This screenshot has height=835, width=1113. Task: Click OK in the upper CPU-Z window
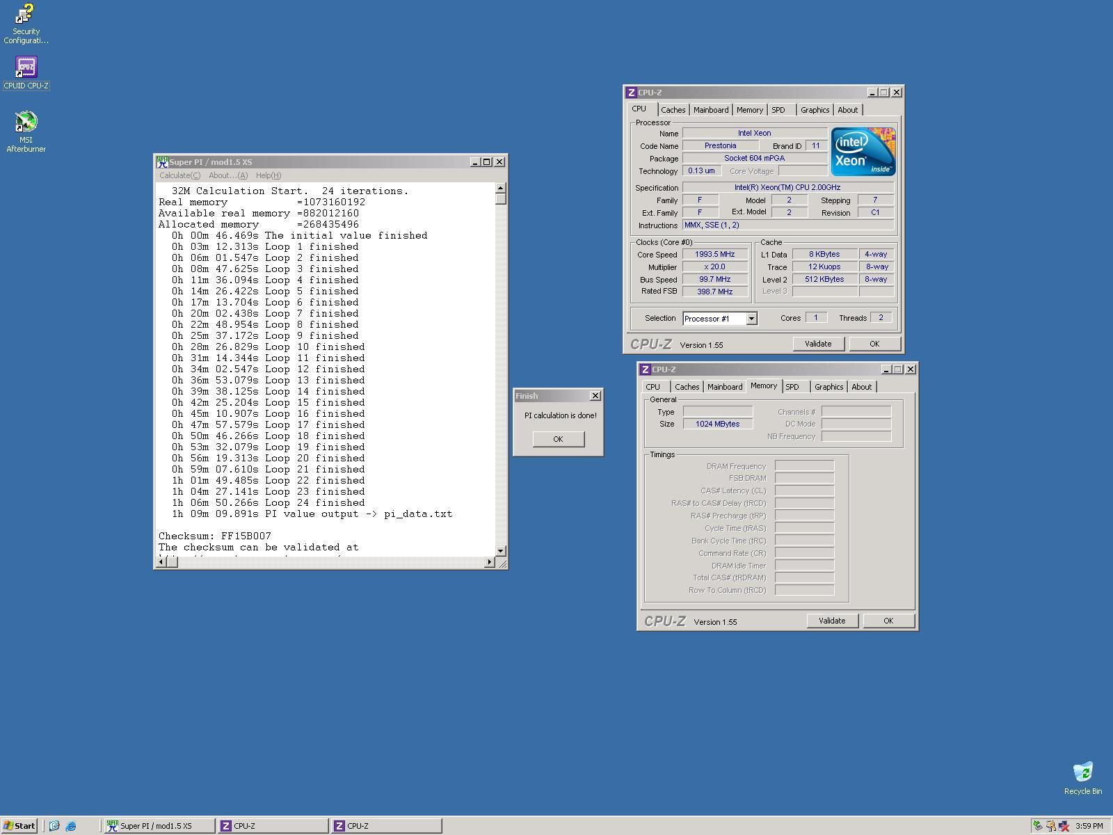874,344
